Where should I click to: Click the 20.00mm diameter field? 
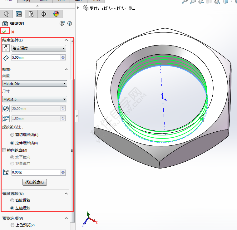tap(36, 109)
